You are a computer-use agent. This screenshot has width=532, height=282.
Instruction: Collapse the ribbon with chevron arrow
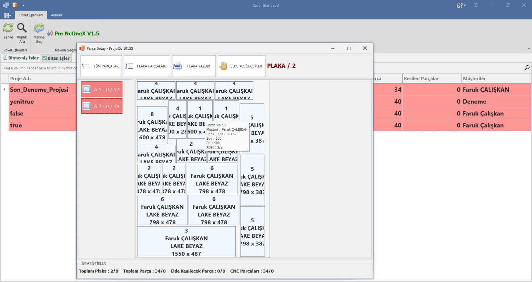pos(529,49)
